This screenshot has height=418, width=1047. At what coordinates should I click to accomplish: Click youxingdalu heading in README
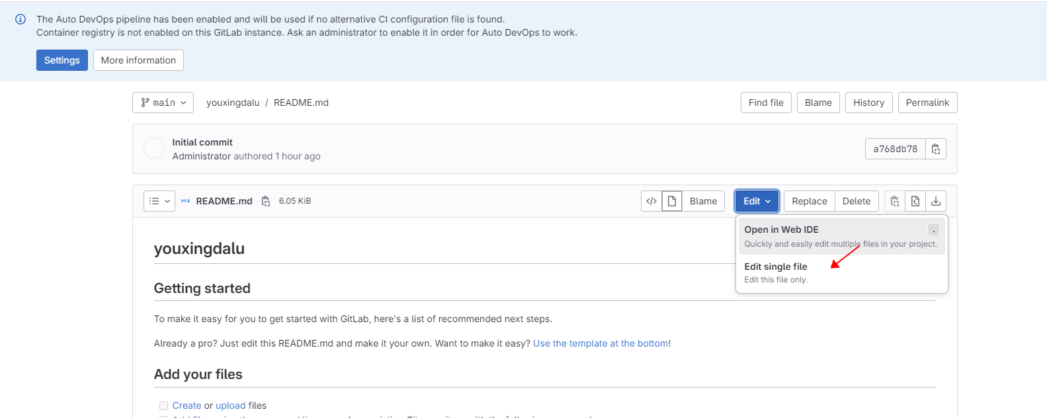click(x=199, y=249)
